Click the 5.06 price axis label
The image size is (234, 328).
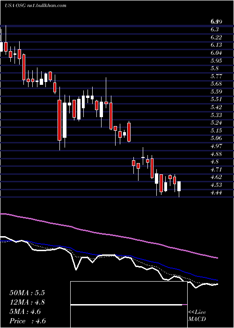[x=216, y=138]
